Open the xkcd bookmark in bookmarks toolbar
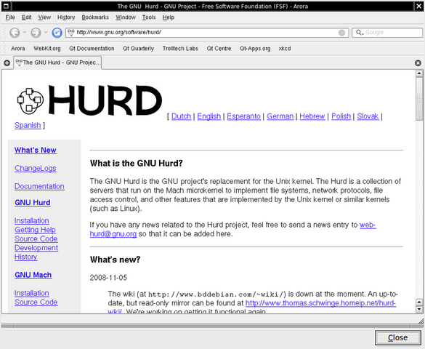The image size is (425, 349). [285, 49]
